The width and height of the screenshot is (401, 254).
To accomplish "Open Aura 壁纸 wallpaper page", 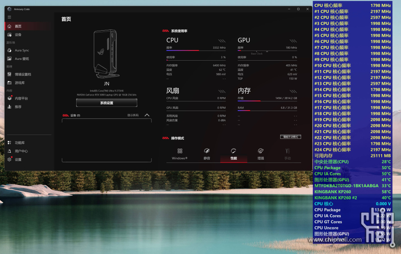I will 29,59.
